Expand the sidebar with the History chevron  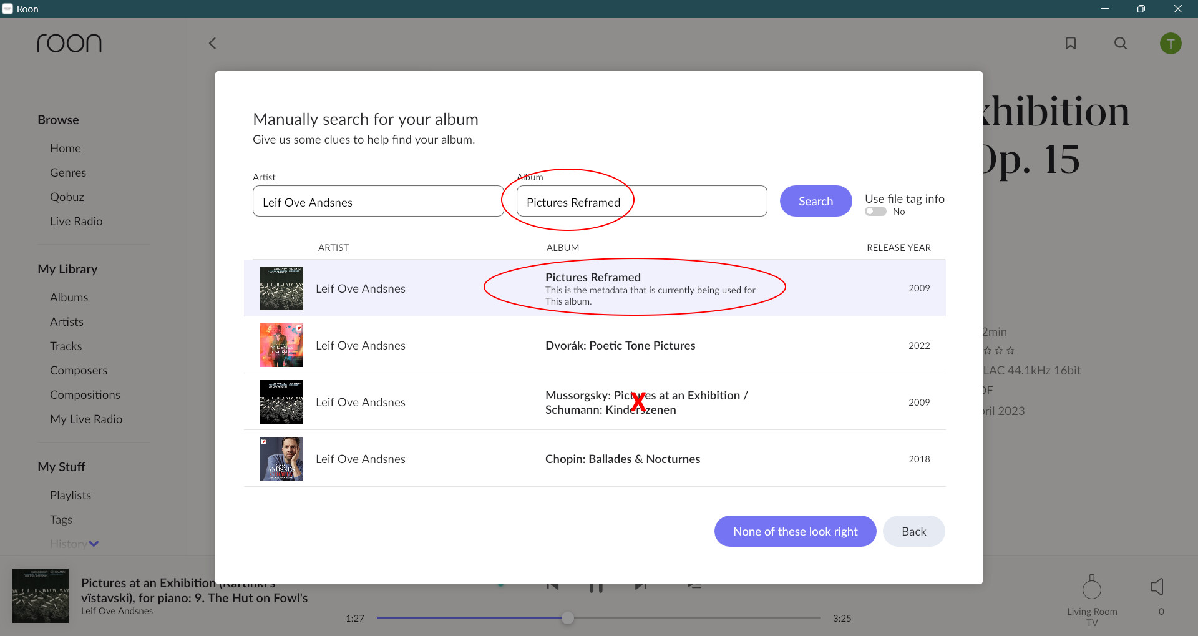tap(94, 544)
